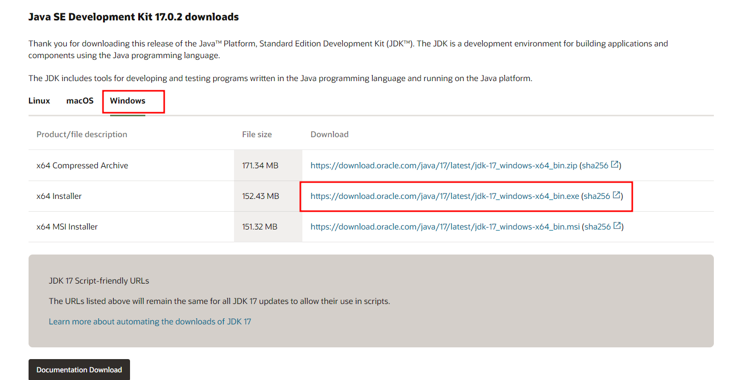Image resolution: width=747 pixels, height=380 pixels.
Task: Select the Windows tab
Action: 127,101
